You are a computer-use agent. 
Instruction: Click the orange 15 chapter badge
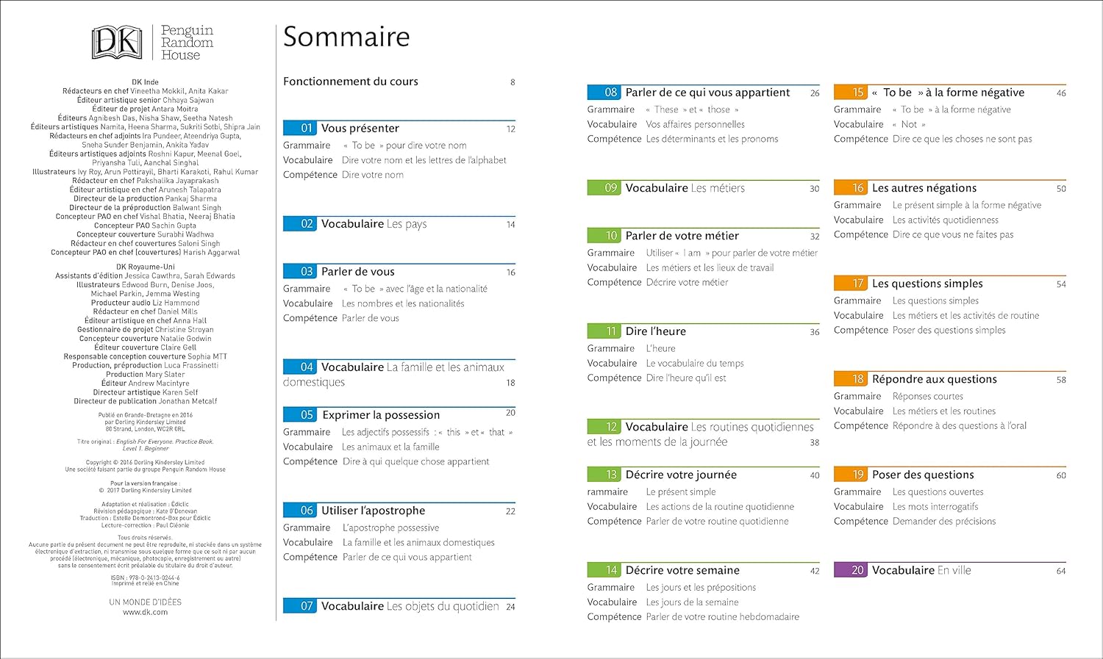coord(850,93)
